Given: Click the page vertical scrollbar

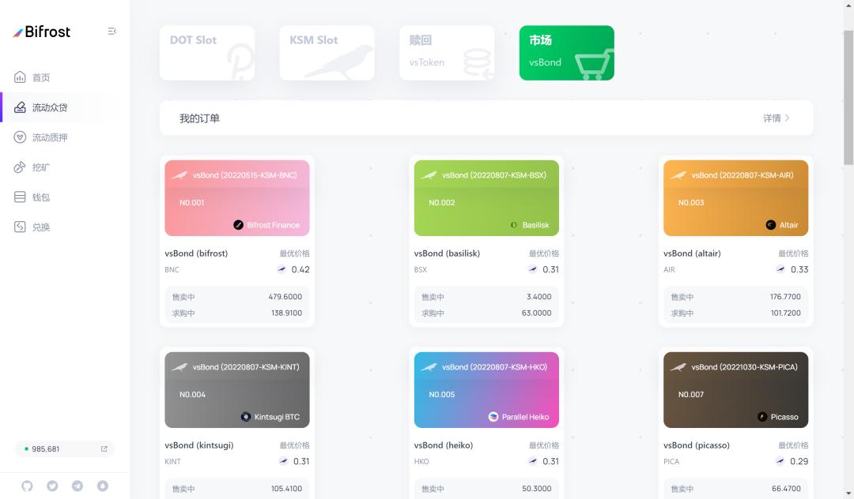Looking at the screenshot, I should click(848, 95).
